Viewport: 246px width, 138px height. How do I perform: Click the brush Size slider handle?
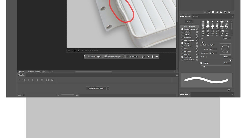pos(203,42)
